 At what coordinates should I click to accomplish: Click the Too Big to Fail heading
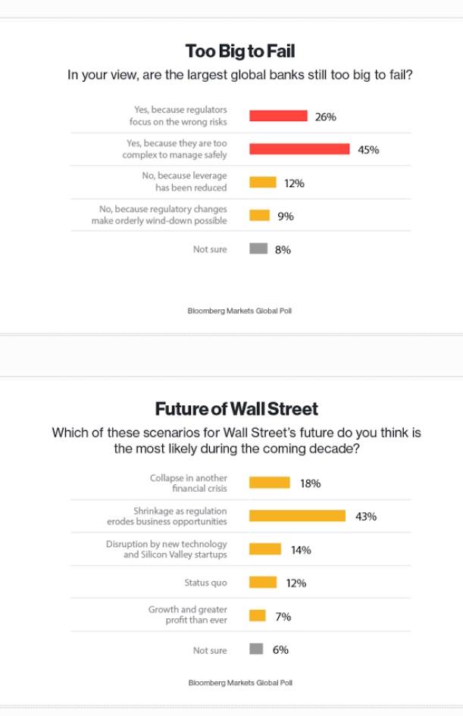coord(240,52)
